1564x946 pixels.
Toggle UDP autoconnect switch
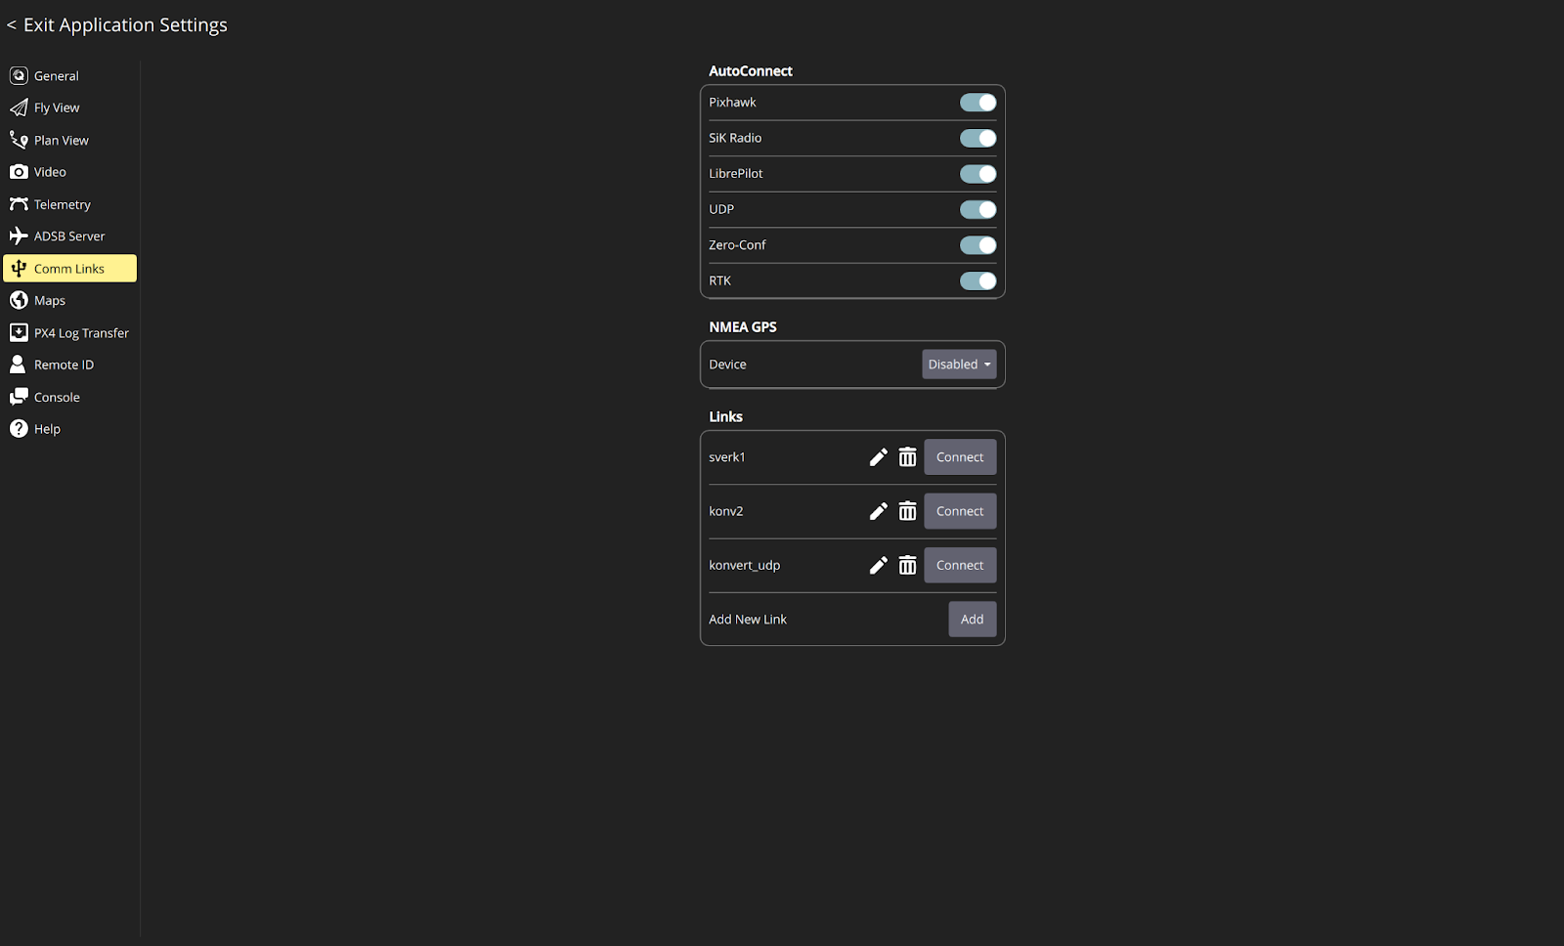coord(977,209)
